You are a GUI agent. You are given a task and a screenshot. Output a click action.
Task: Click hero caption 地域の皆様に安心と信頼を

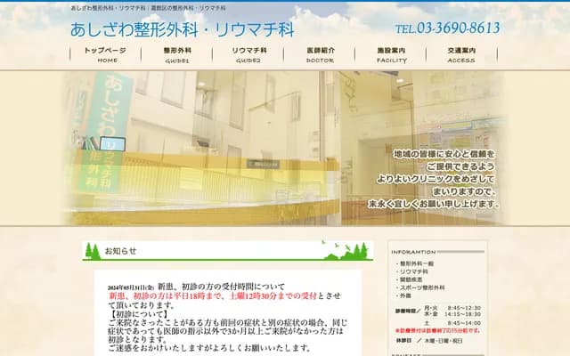point(444,154)
